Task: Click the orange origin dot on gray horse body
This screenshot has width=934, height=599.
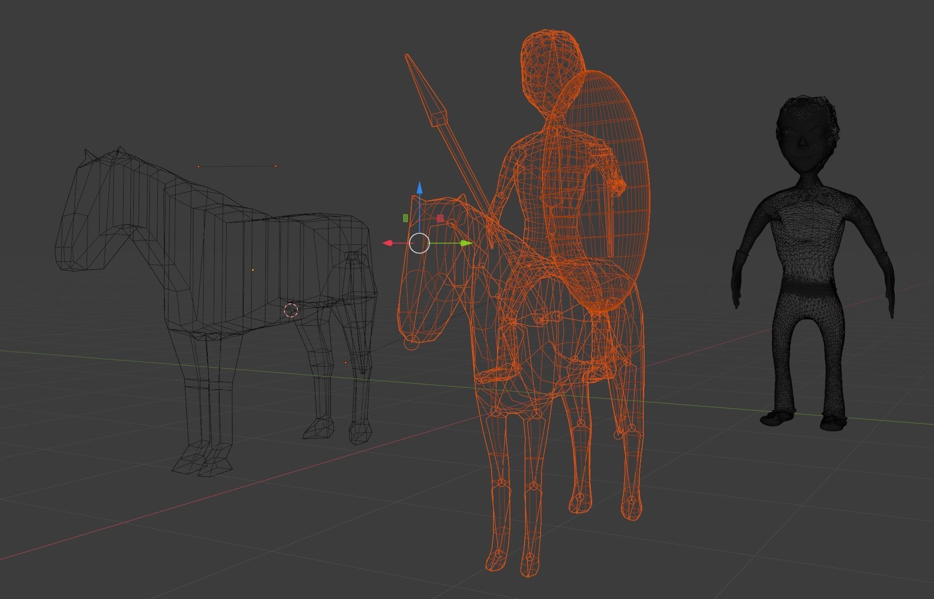Action: [253, 270]
